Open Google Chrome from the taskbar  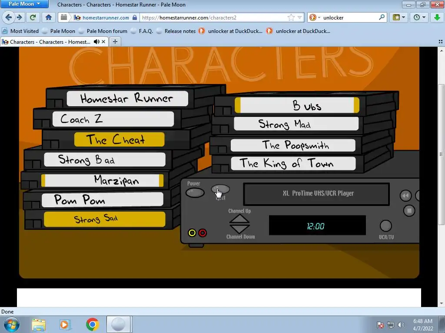[x=92, y=324]
